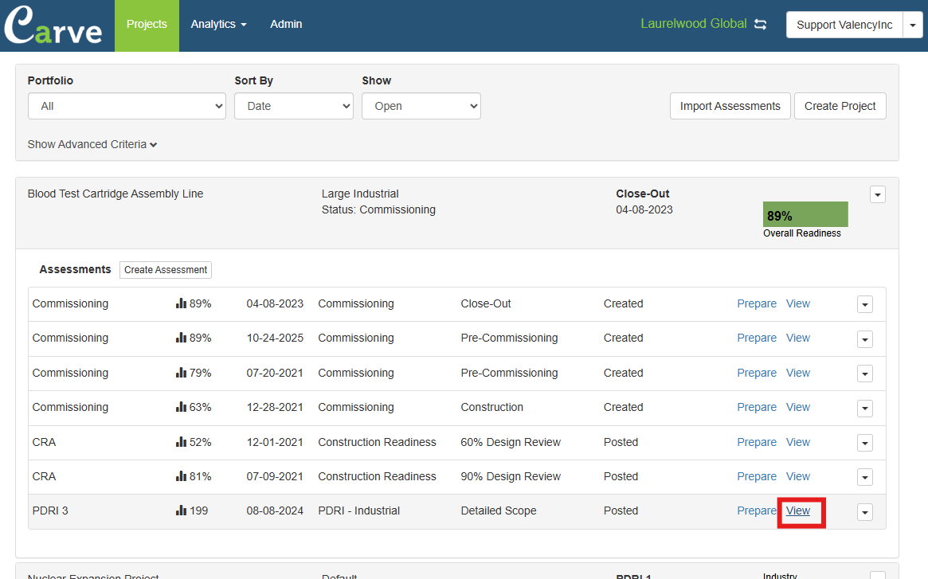
Task: Open the Analytics menu
Action: [x=218, y=25]
